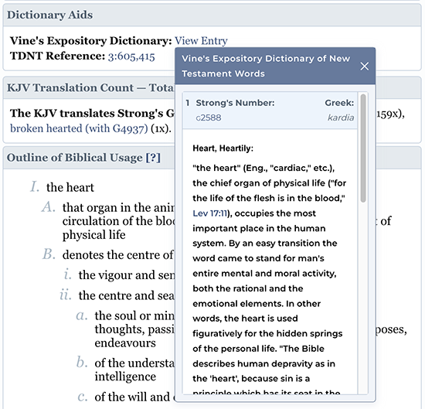Open TDNT Reference 3:605,415 link
Screen dimensions: 425x409
[131, 56]
